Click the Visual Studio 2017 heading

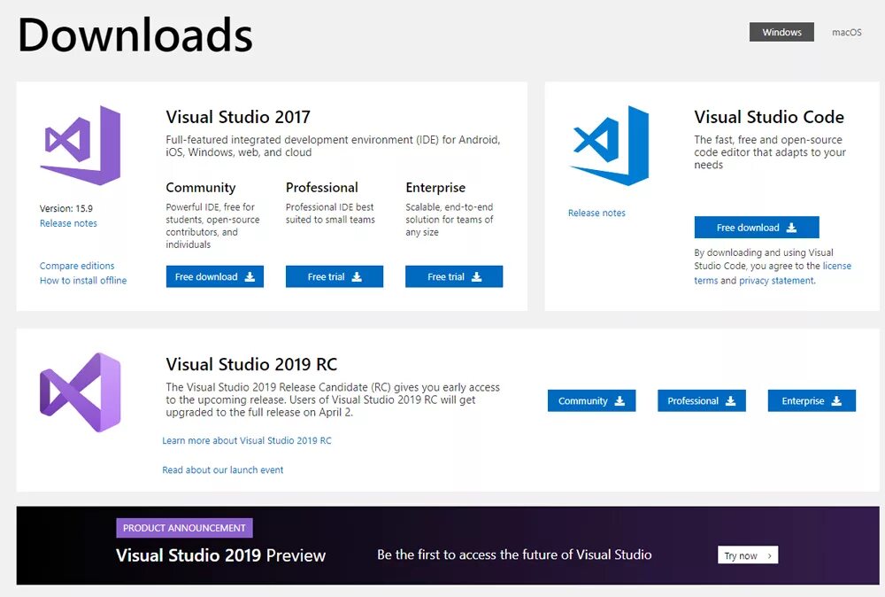pyautogui.click(x=238, y=117)
